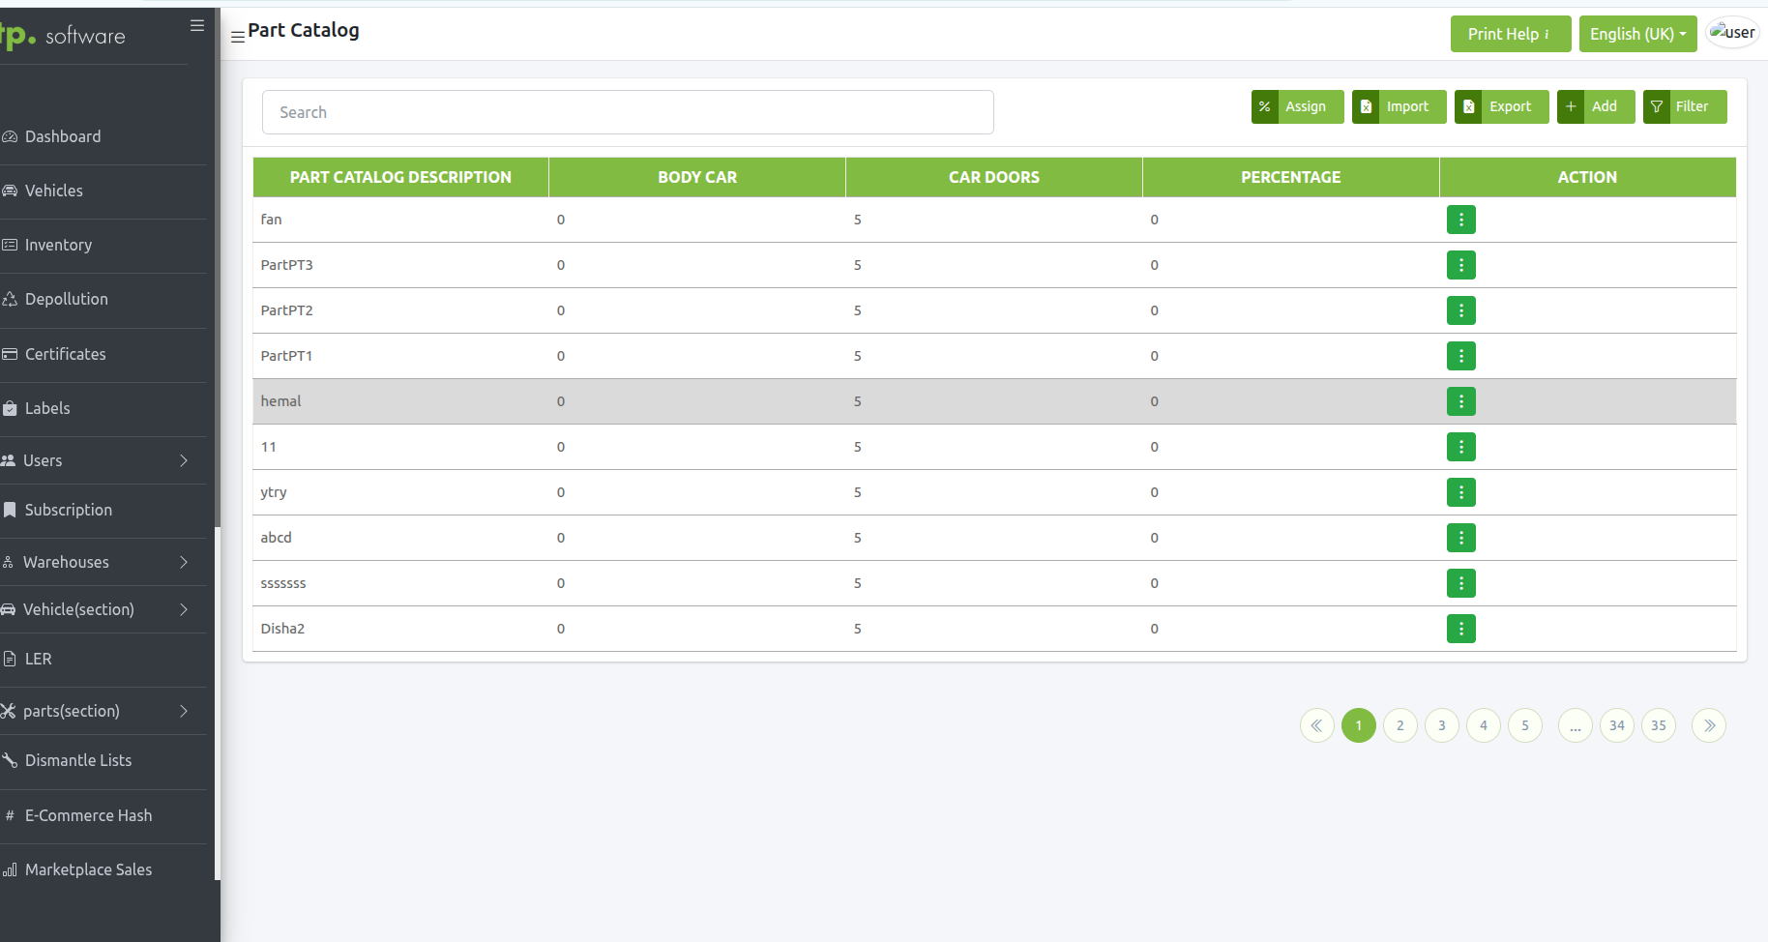Screen dimensions: 1768x942
Task: Navigate to Dismantle Lists in sidebar
Action: (78, 760)
